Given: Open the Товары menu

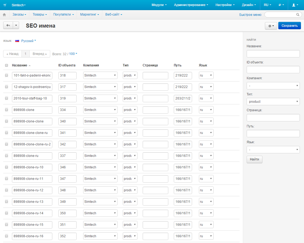Looking at the screenshot, I should [40, 14].
